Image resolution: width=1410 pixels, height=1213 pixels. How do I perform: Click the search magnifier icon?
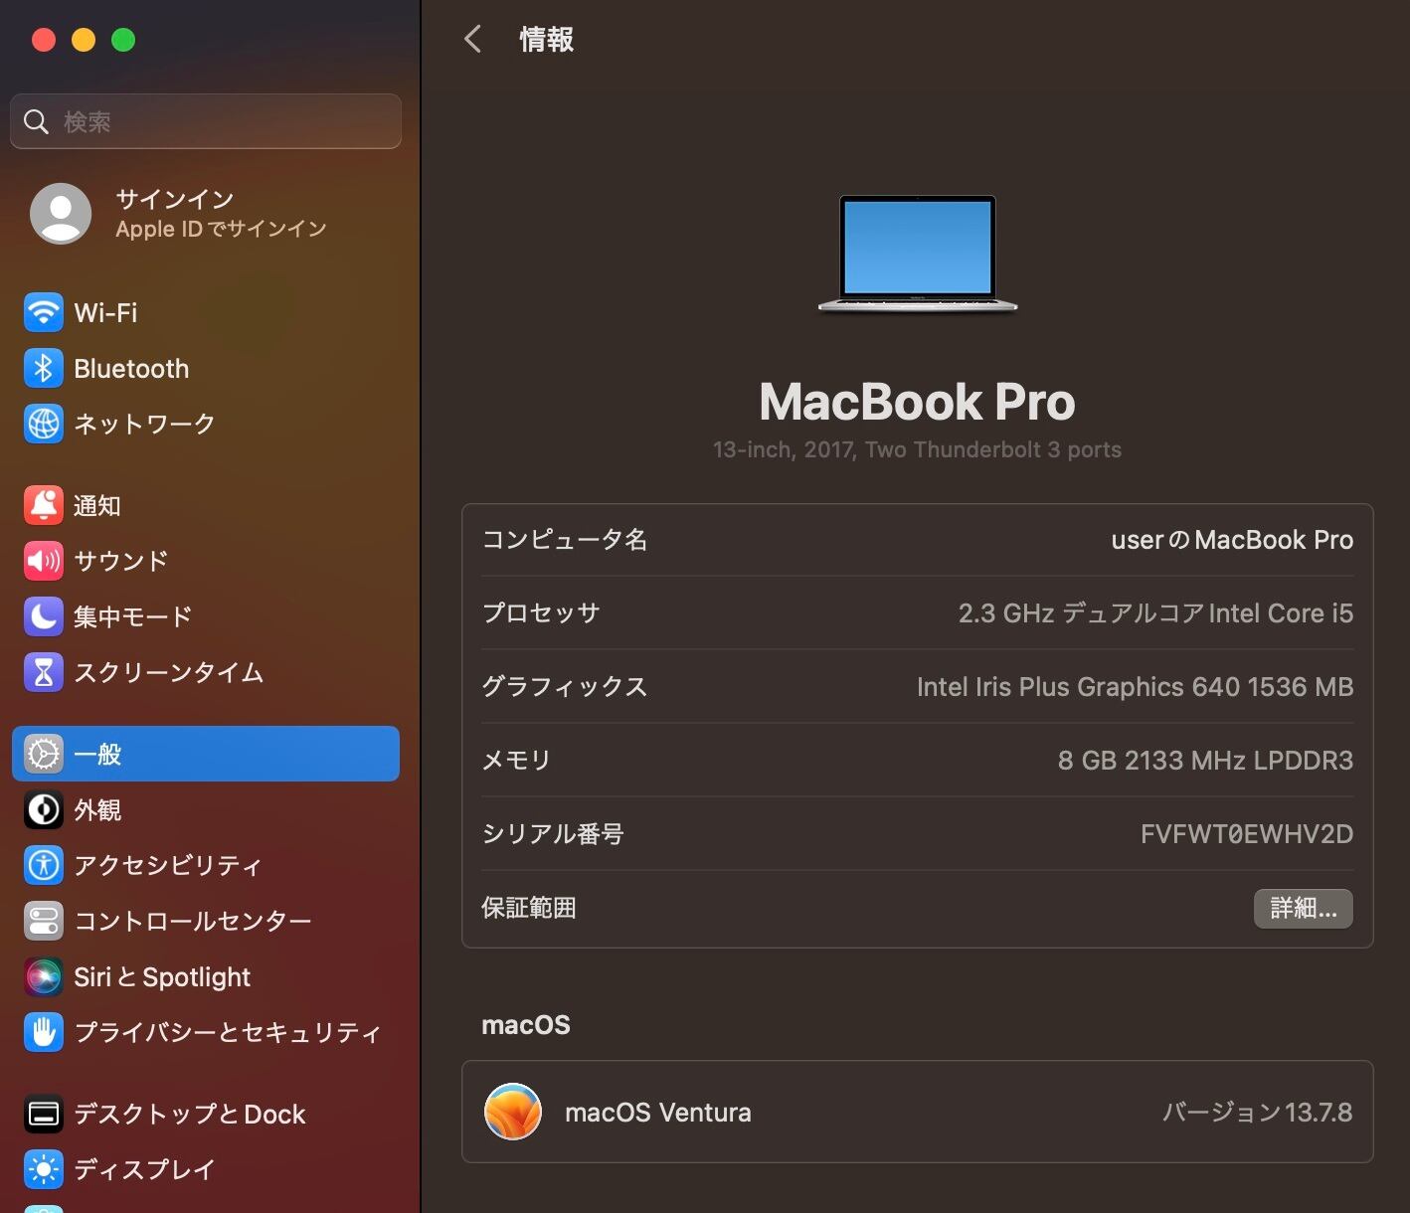37,121
